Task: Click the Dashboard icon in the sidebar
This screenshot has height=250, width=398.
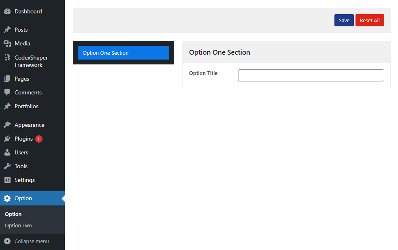Action: [6, 11]
